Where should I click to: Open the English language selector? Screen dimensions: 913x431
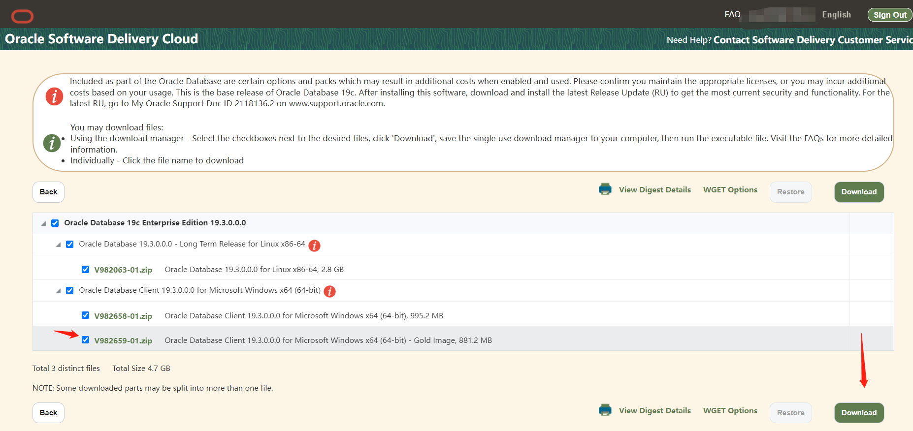[836, 15]
